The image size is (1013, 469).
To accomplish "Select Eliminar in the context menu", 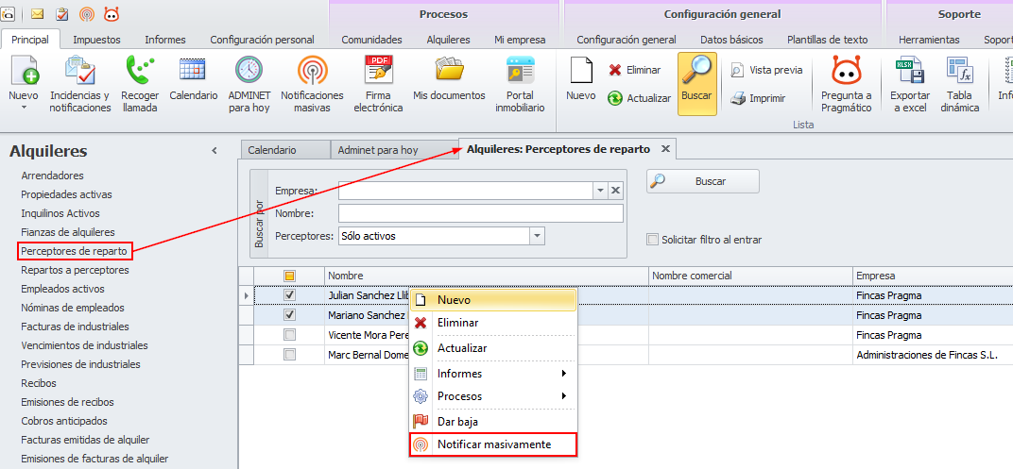I will [x=493, y=323].
